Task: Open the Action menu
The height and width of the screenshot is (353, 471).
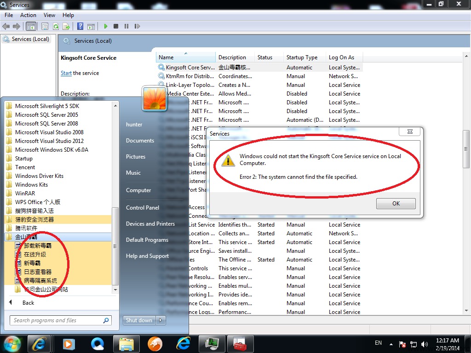Action: (28, 15)
